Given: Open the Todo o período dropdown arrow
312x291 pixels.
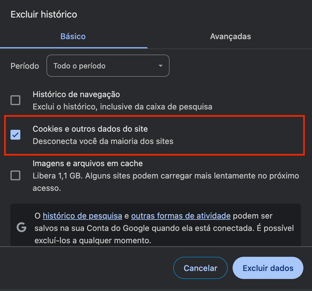Looking at the screenshot, I should tap(161, 66).
